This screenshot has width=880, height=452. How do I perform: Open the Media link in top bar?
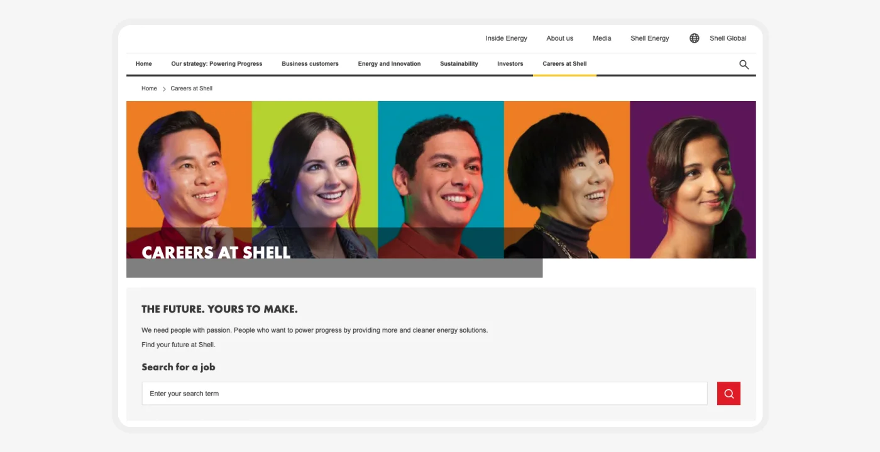point(602,38)
